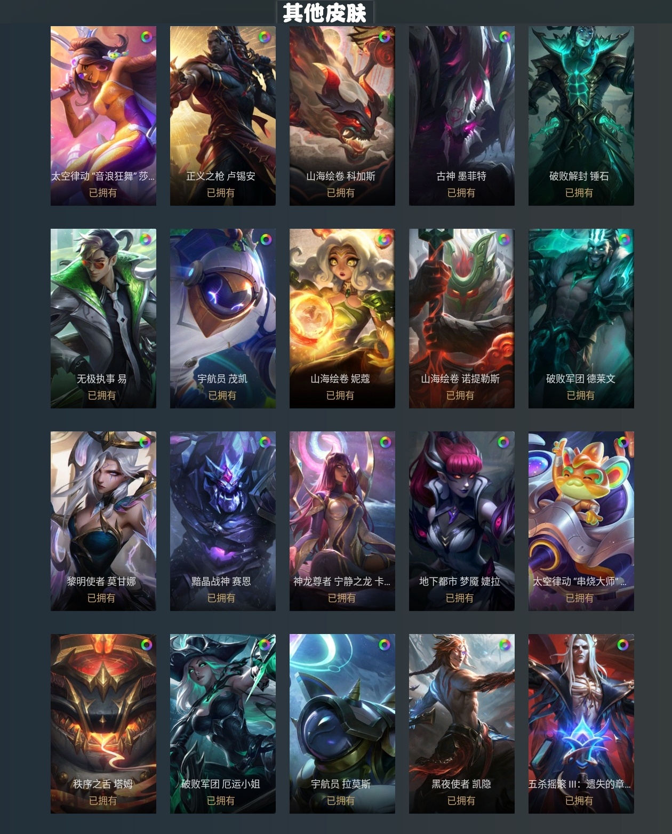
Task: Click the 黑夜使者 凯隐 skin name label
Action: (461, 784)
